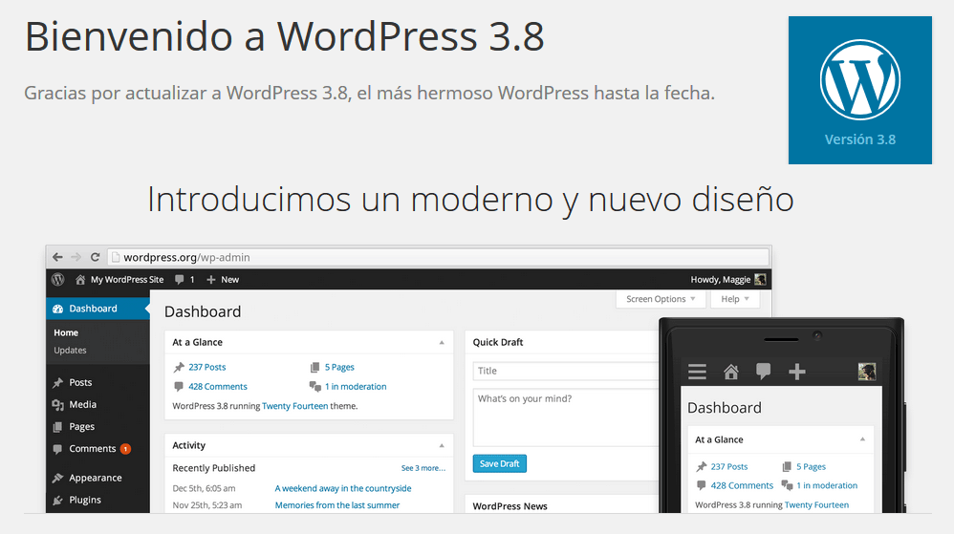Viewport: 954px width, 534px height.
Task: Collapse At a Glance on the phone
Action: point(862,439)
